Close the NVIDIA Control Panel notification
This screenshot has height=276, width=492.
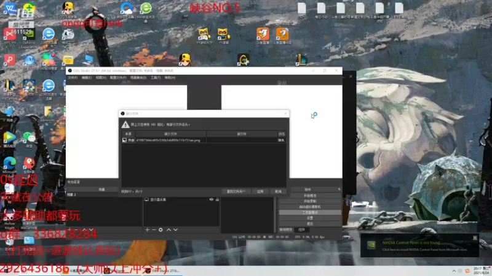pyautogui.click(x=475, y=238)
